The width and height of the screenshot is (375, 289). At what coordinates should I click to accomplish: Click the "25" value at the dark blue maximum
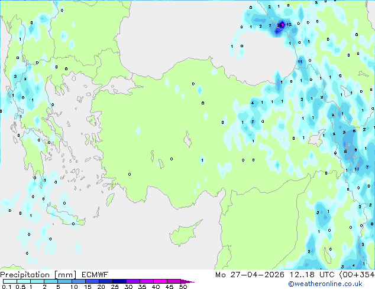(x=279, y=25)
